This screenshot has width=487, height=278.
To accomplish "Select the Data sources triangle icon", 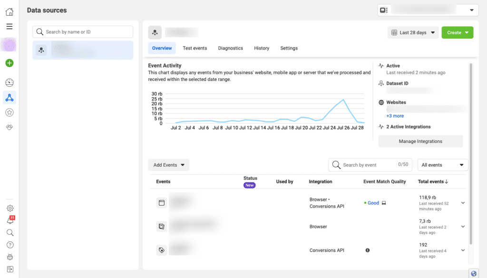I will pyautogui.click(x=10, y=98).
